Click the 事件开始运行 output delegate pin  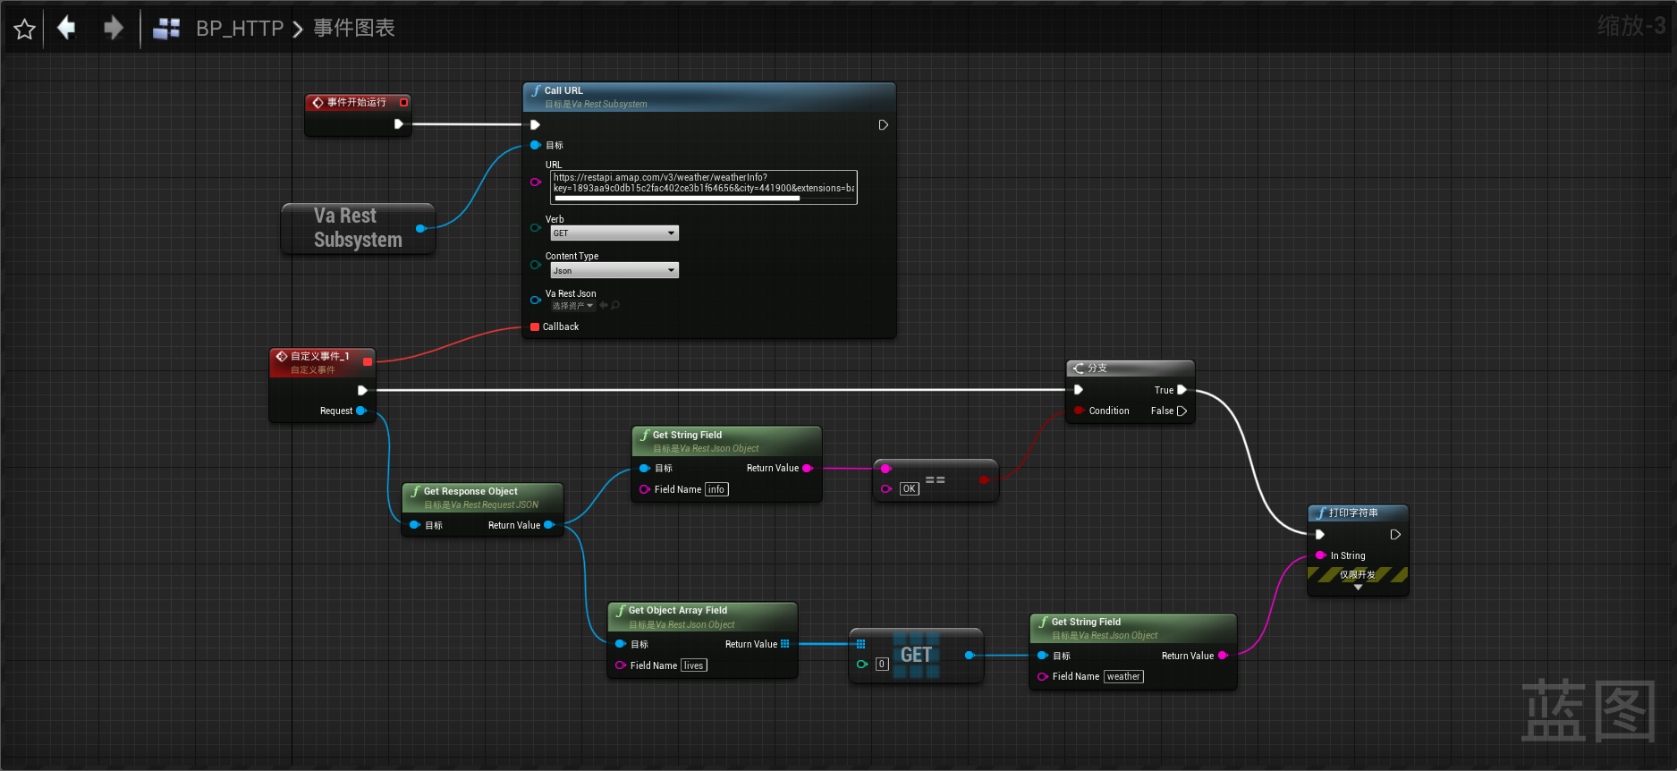point(403,102)
